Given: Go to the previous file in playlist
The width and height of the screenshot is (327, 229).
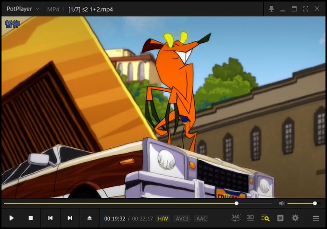Looking at the screenshot, I should 50,218.
